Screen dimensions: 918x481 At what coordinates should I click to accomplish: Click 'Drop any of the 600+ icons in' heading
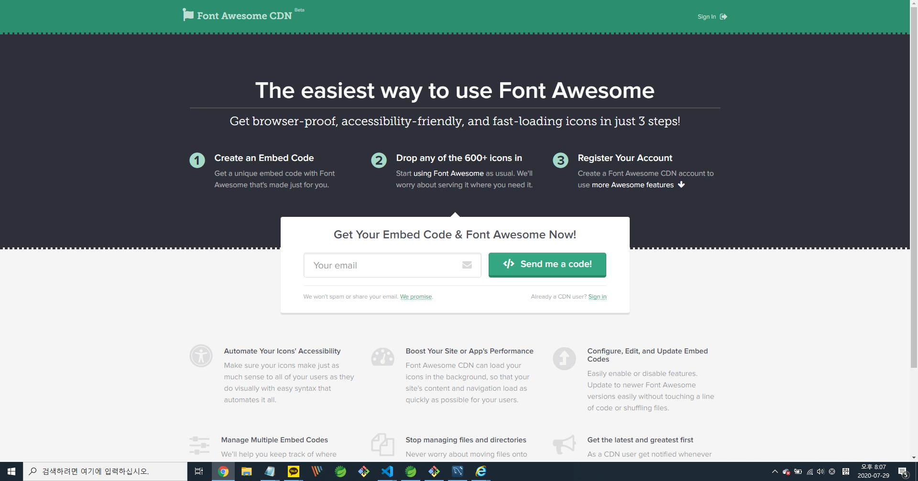click(459, 158)
